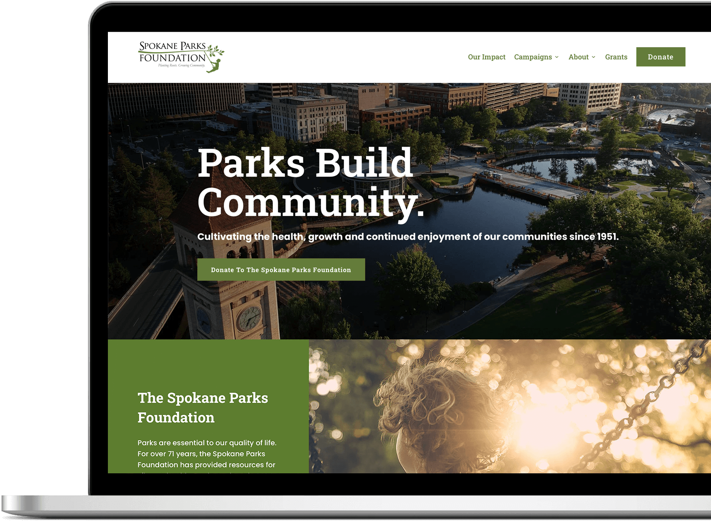Click the paragraph starting Parks are essential
Viewport: 711px width, 521px height.
(207, 455)
